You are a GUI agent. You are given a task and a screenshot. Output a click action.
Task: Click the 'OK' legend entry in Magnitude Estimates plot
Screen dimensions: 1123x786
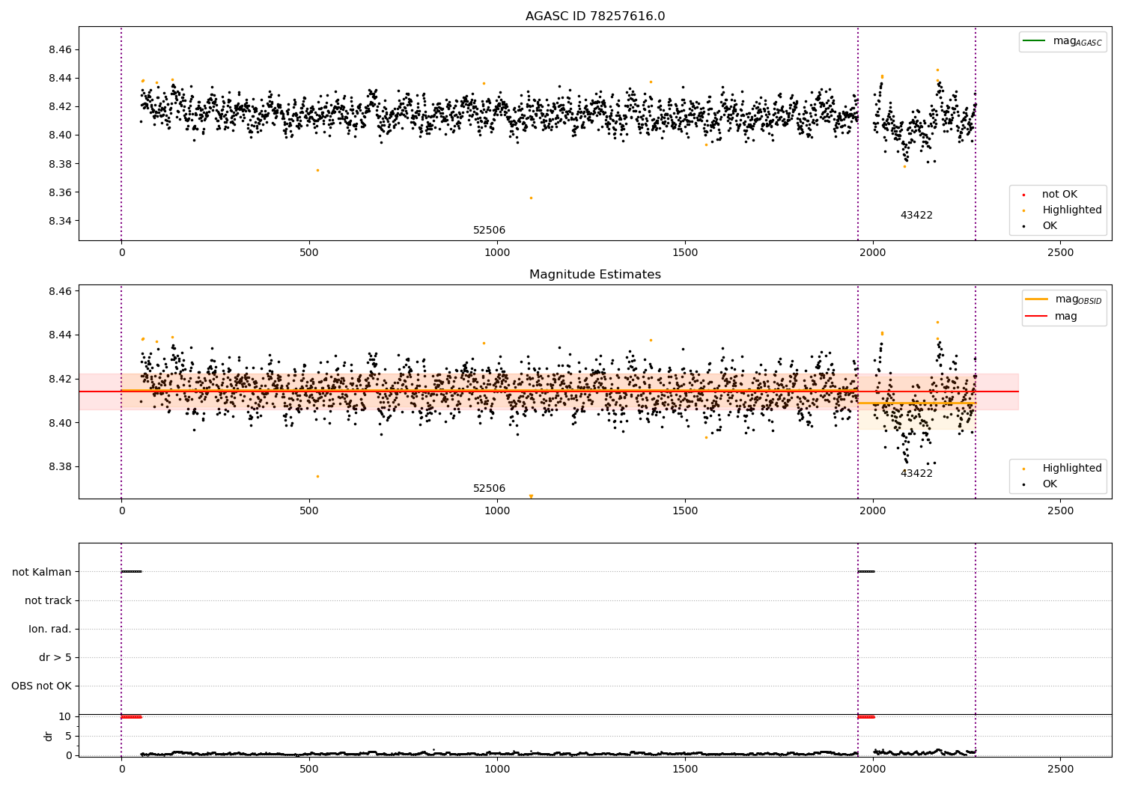[1050, 484]
